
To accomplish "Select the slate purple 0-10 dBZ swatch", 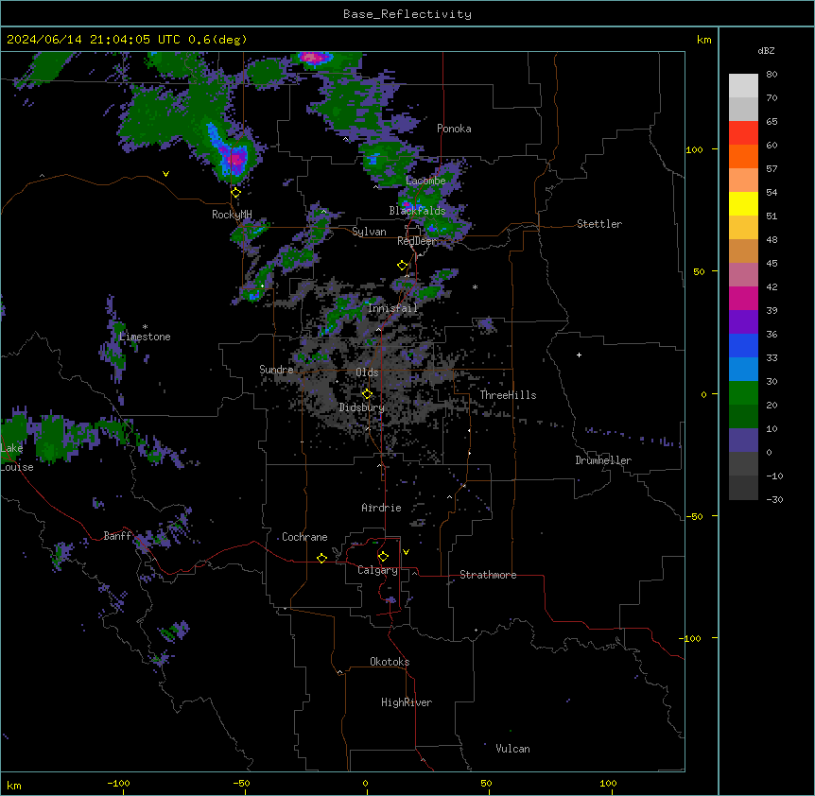I will point(743,441).
